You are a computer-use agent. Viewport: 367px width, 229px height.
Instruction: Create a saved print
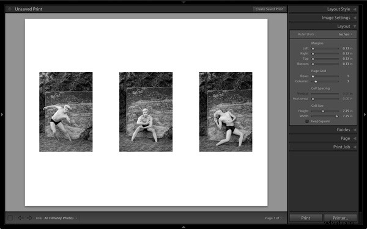(269, 9)
